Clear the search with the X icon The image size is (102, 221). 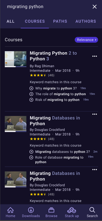pyautogui.click(x=95, y=7)
